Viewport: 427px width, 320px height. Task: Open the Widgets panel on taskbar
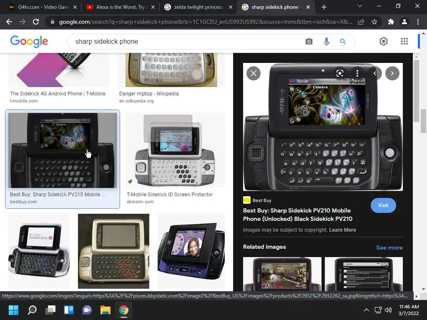coord(69,310)
